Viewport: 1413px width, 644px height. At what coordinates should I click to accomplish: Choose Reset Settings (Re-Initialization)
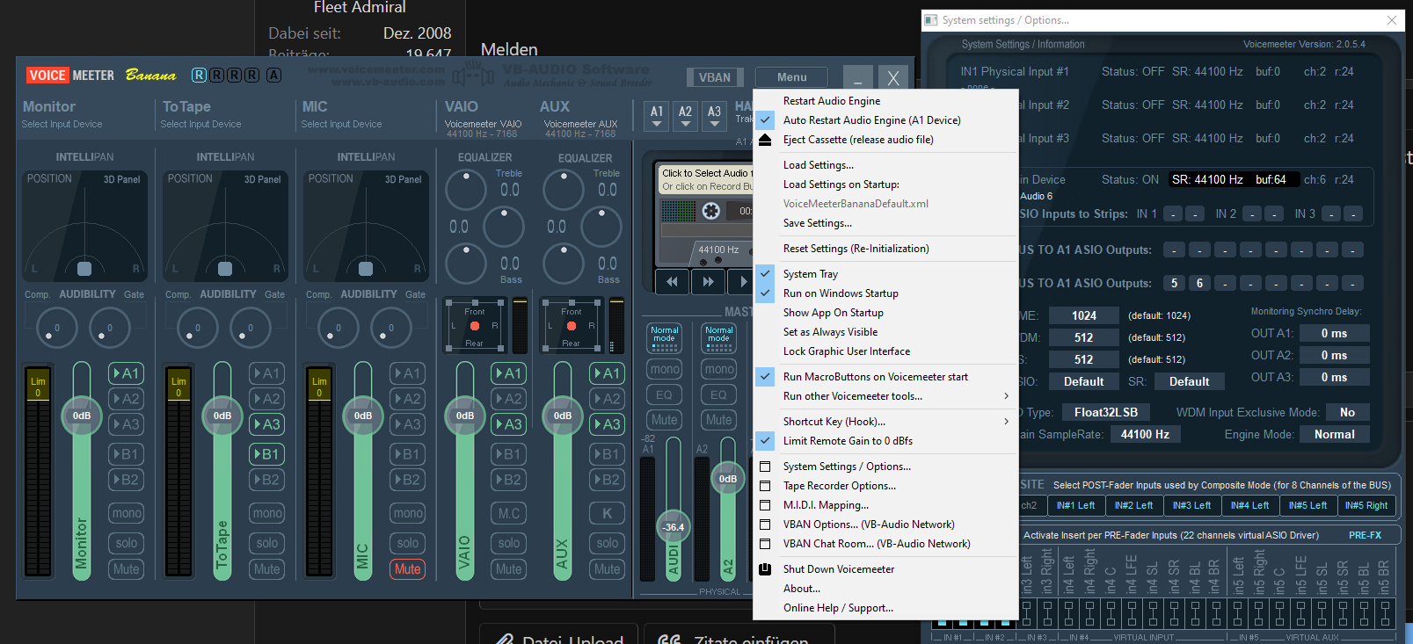coord(885,249)
